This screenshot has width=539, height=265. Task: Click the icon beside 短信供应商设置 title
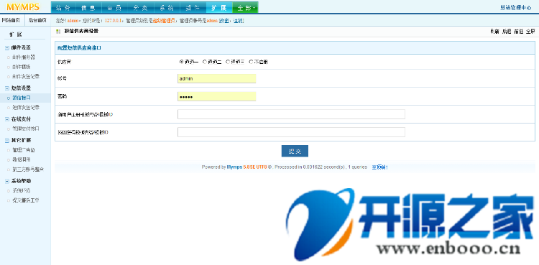point(58,32)
